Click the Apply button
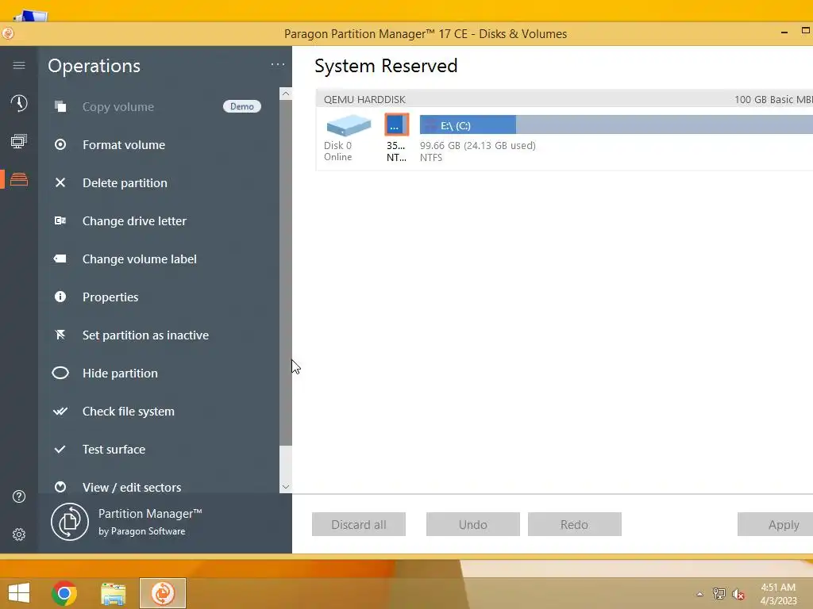The image size is (813, 609). point(776,525)
